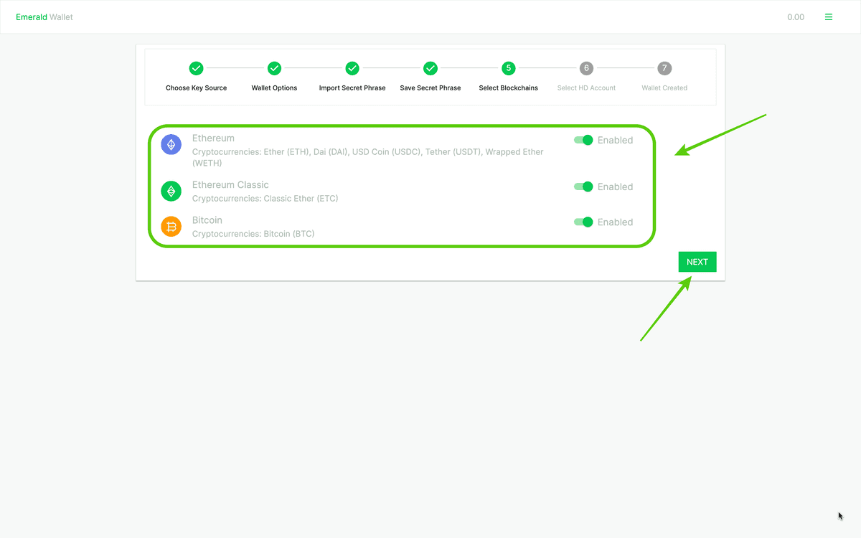Disable the Ethereum blockchain toggle
861x538 pixels.
(x=583, y=140)
